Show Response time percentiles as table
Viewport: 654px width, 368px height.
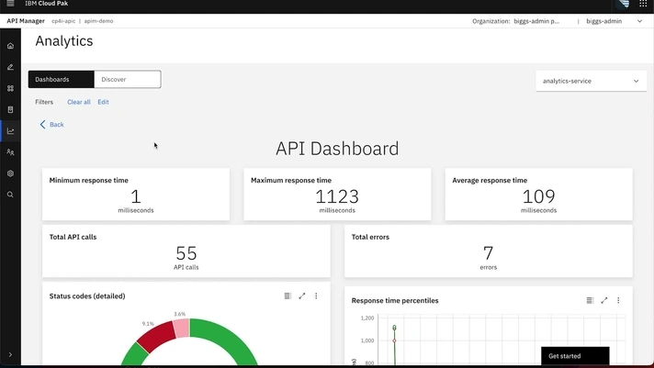pos(590,300)
